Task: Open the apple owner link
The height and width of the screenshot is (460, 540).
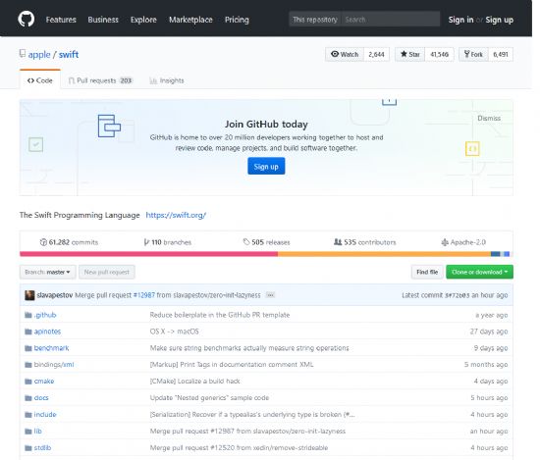Action: (x=39, y=55)
